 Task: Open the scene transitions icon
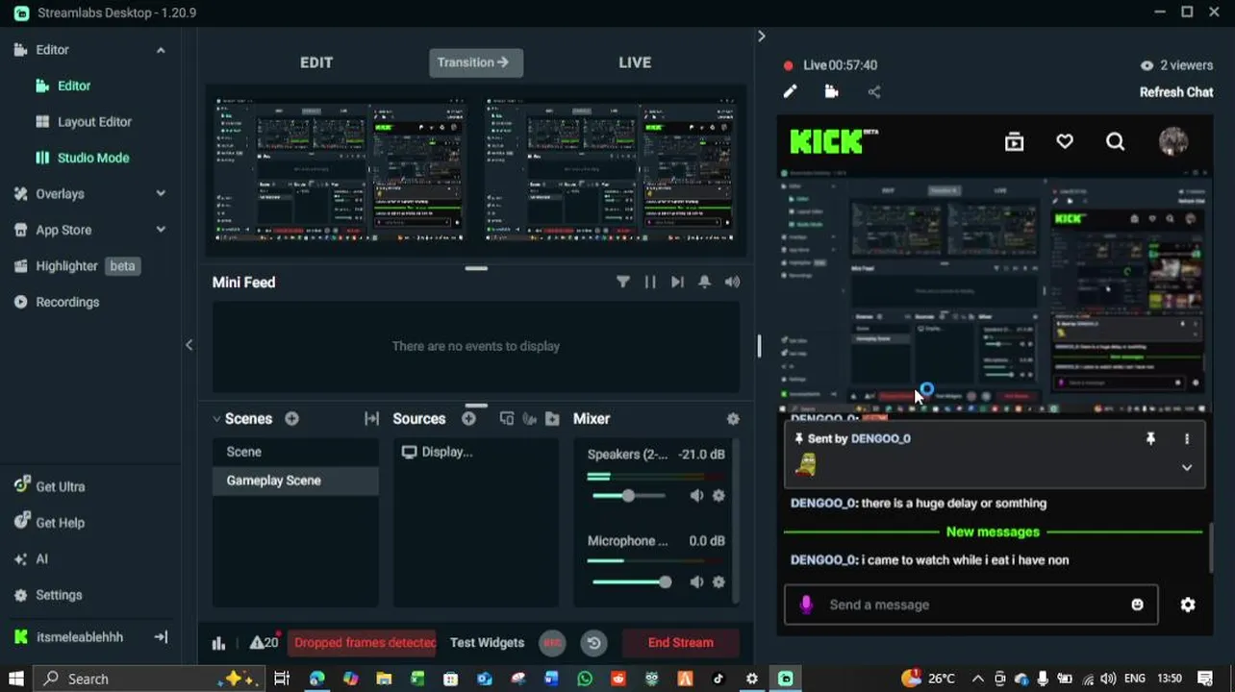pos(371,418)
